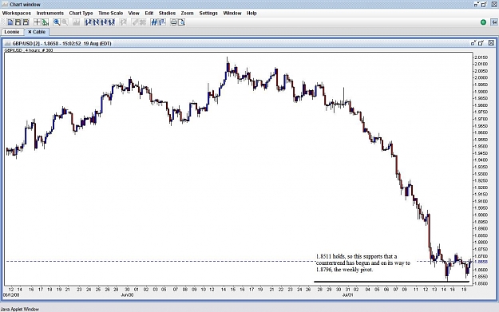This screenshot has width=499, height=312.
Task: Click the 1.9500 price axis label
Action: (x=481, y=146)
